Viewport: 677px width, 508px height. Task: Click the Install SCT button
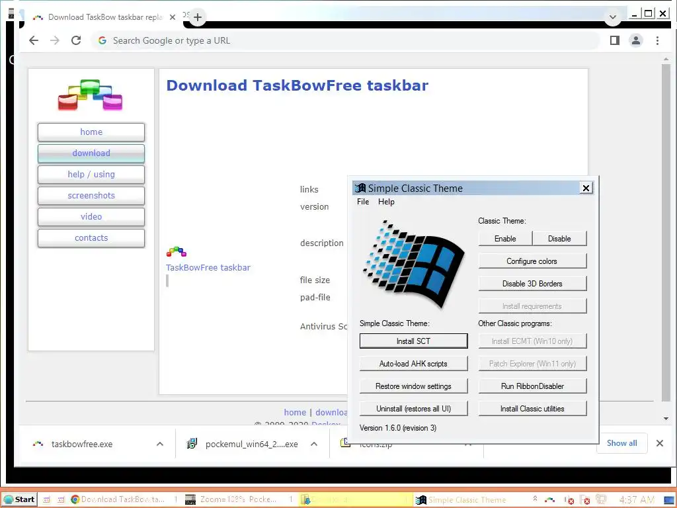click(414, 341)
